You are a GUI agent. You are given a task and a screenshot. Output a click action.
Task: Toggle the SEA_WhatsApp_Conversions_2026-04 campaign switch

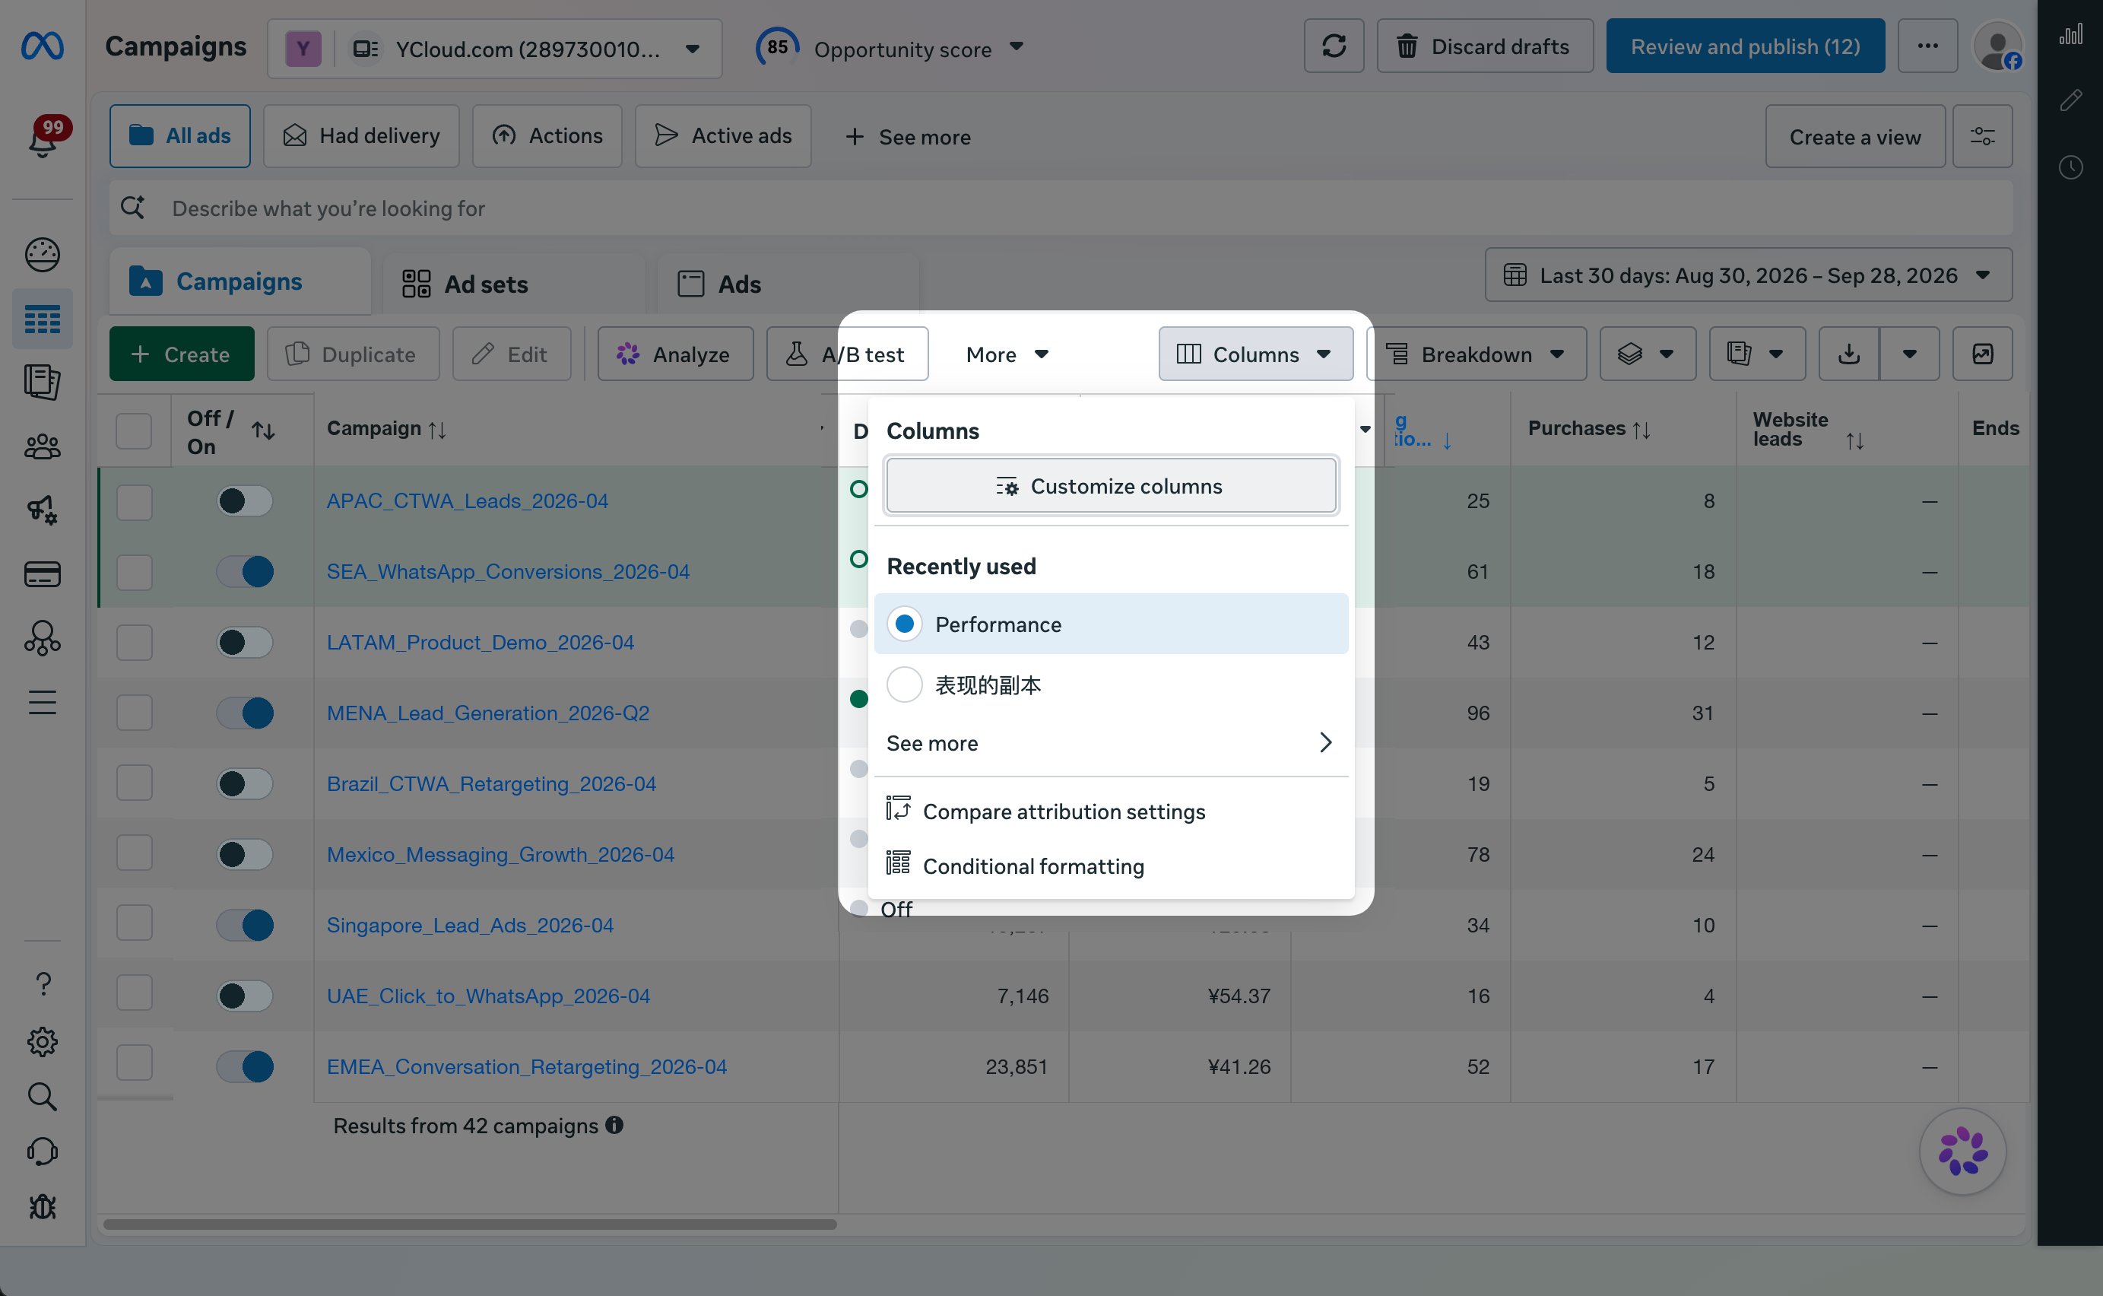(245, 572)
